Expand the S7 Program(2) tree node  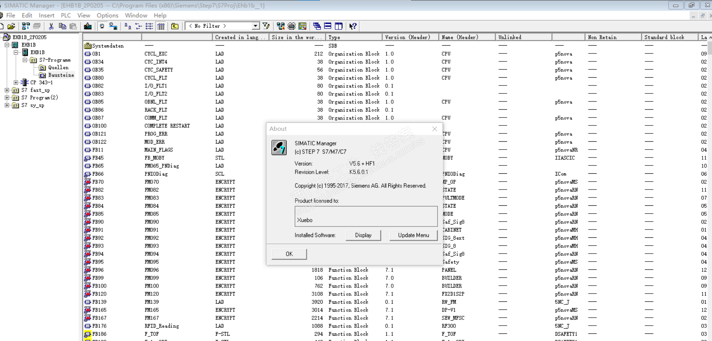7,98
